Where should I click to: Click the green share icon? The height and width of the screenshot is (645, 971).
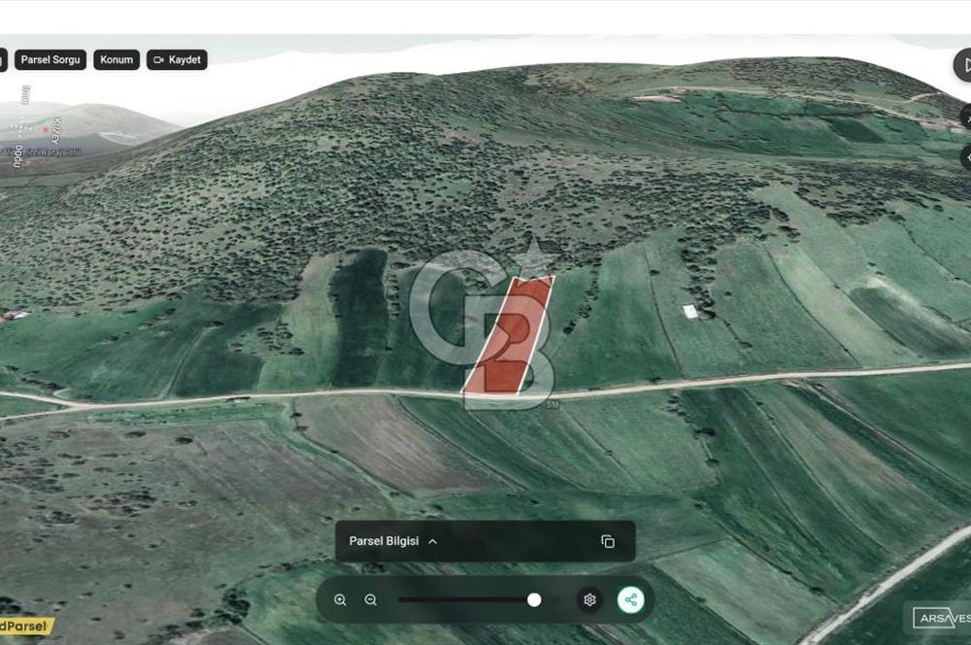pyautogui.click(x=630, y=599)
